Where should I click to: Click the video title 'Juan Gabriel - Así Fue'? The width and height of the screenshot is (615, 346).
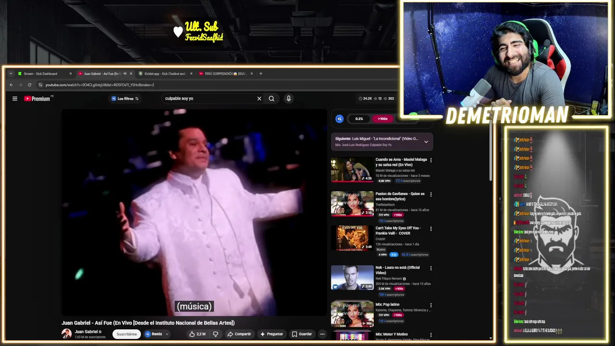[148, 323]
